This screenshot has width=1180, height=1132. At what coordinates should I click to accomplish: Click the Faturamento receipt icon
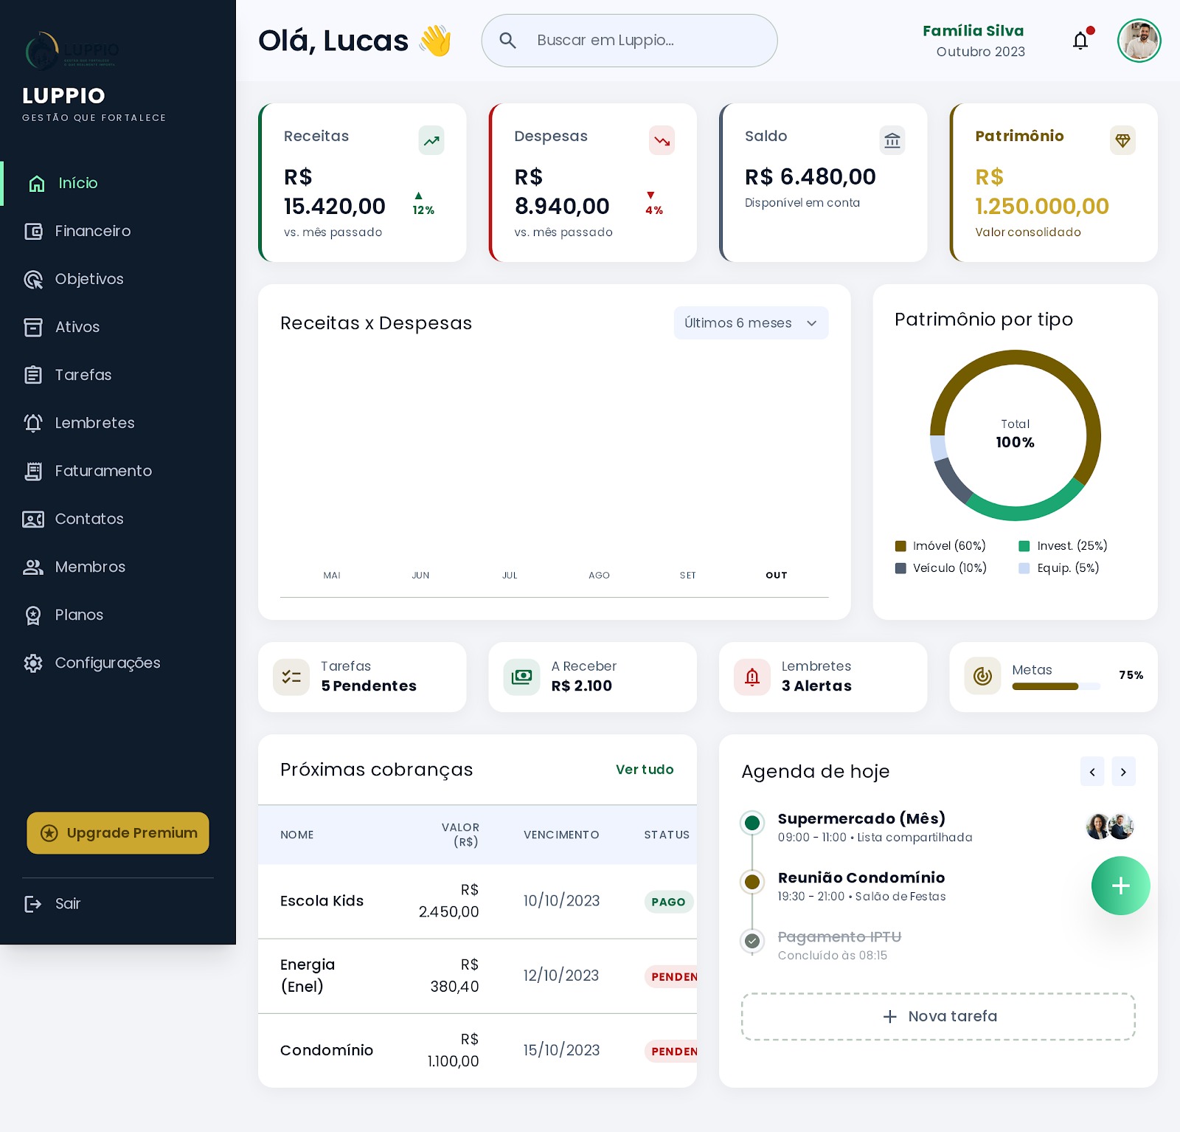[x=33, y=471]
